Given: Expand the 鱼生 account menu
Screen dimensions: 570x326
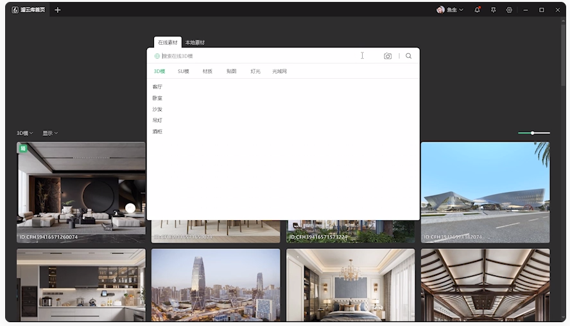Looking at the screenshot, I should (455, 10).
